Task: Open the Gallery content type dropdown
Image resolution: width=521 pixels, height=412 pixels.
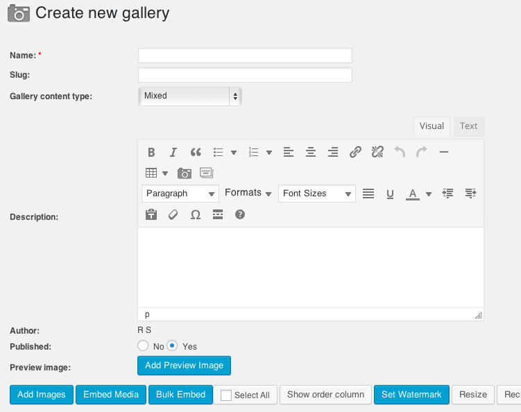Action: pos(190,96)
